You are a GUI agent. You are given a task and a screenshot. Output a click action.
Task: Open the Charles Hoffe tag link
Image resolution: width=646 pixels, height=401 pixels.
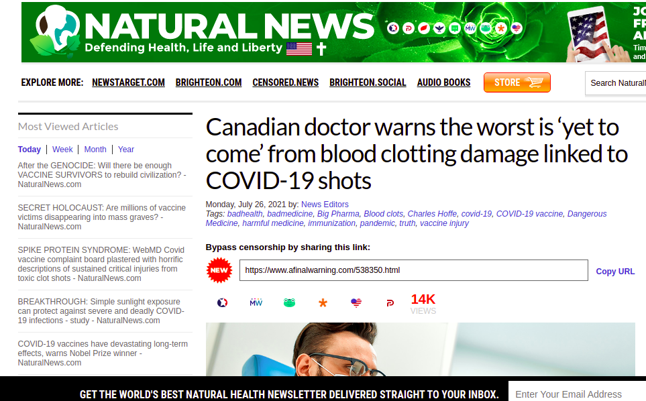[x=432, y=214]
